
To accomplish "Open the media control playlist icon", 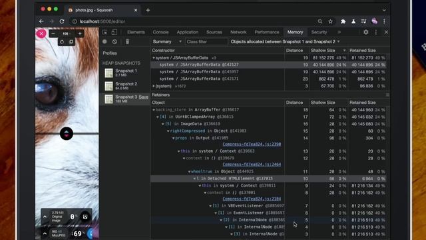I will coord(363,21).
